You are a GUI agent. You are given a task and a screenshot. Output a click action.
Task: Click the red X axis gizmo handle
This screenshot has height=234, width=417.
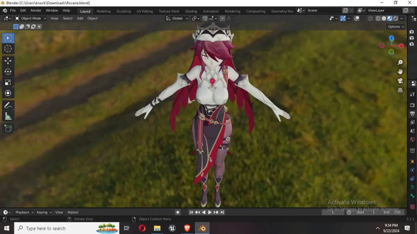coord(401,46)
